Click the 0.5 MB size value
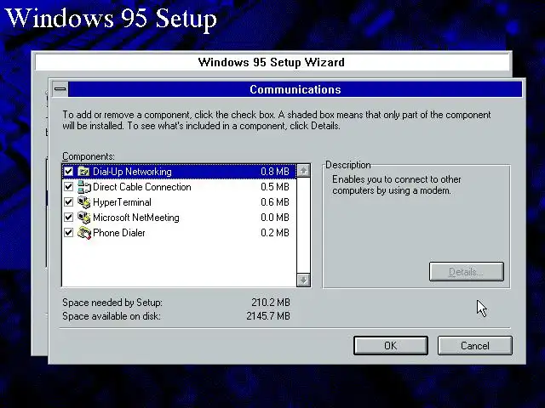This screenshot has width=545, height=408. pyautogui.click(x=275, y=187)
